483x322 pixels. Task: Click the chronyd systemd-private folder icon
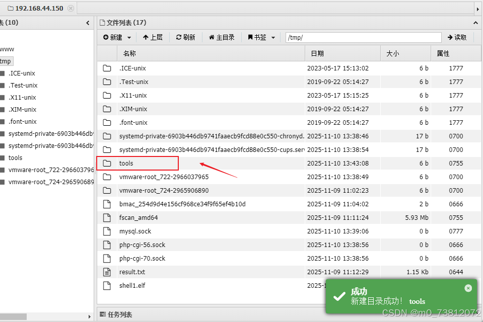point(107,136)
